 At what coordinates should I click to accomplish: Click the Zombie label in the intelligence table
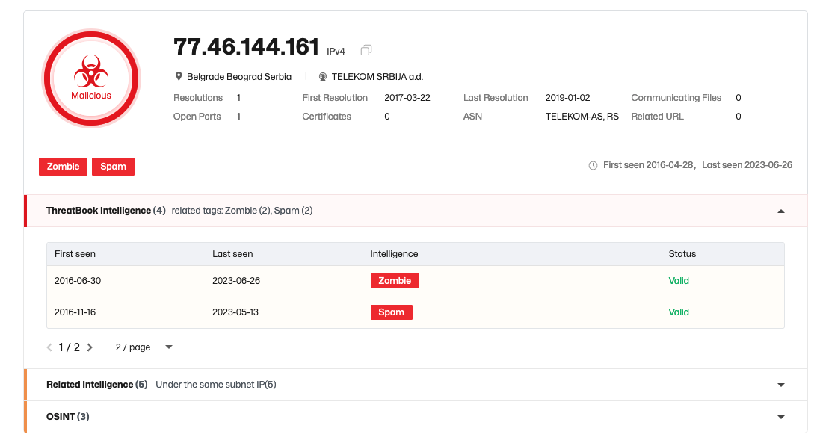tap(395, 281)
